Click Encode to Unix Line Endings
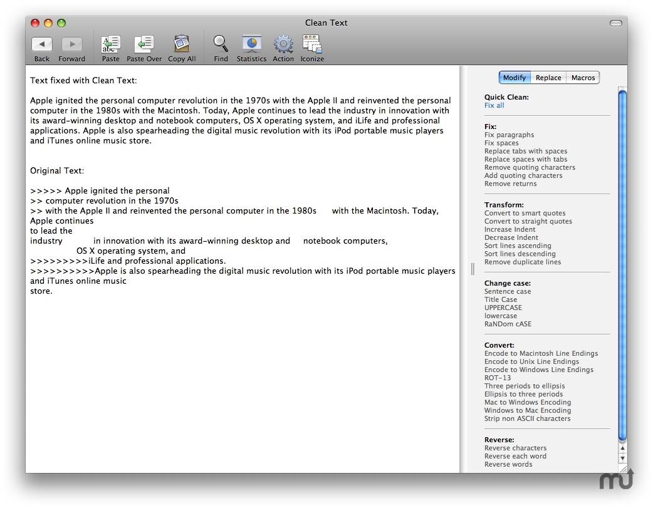 531,361
